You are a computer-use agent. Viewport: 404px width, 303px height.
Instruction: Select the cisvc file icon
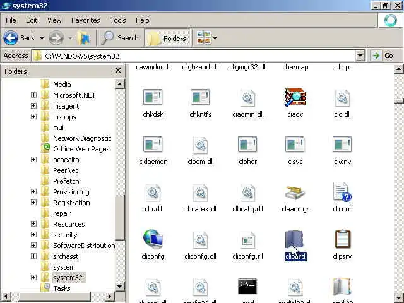[295, 145]
